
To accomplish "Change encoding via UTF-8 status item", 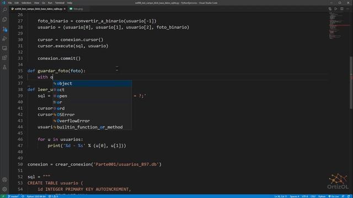I will click(304, 196).
